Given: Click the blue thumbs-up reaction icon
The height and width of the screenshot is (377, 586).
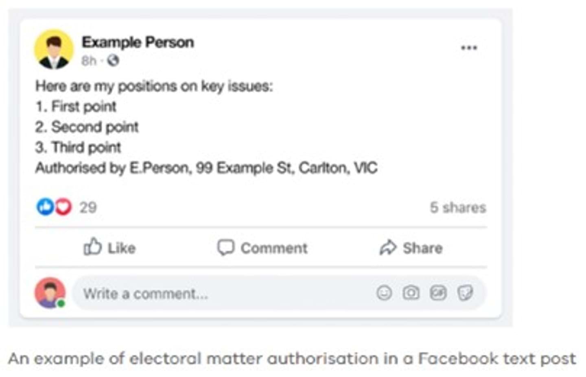Looking at the screenshot, I should coord(45,207).
